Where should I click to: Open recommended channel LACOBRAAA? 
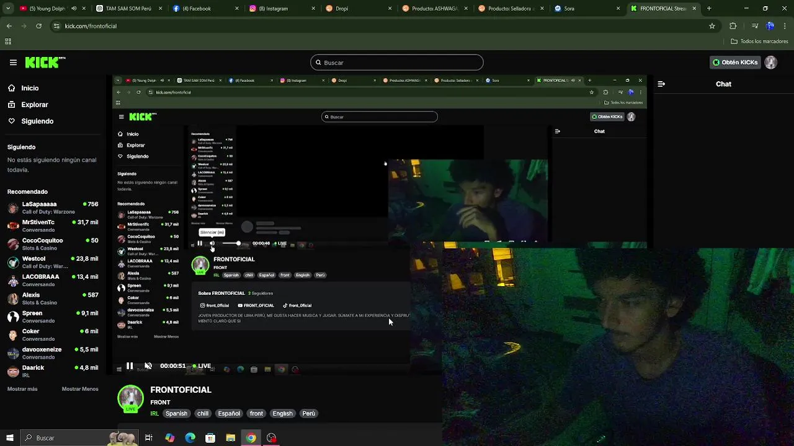pos(53,281)
